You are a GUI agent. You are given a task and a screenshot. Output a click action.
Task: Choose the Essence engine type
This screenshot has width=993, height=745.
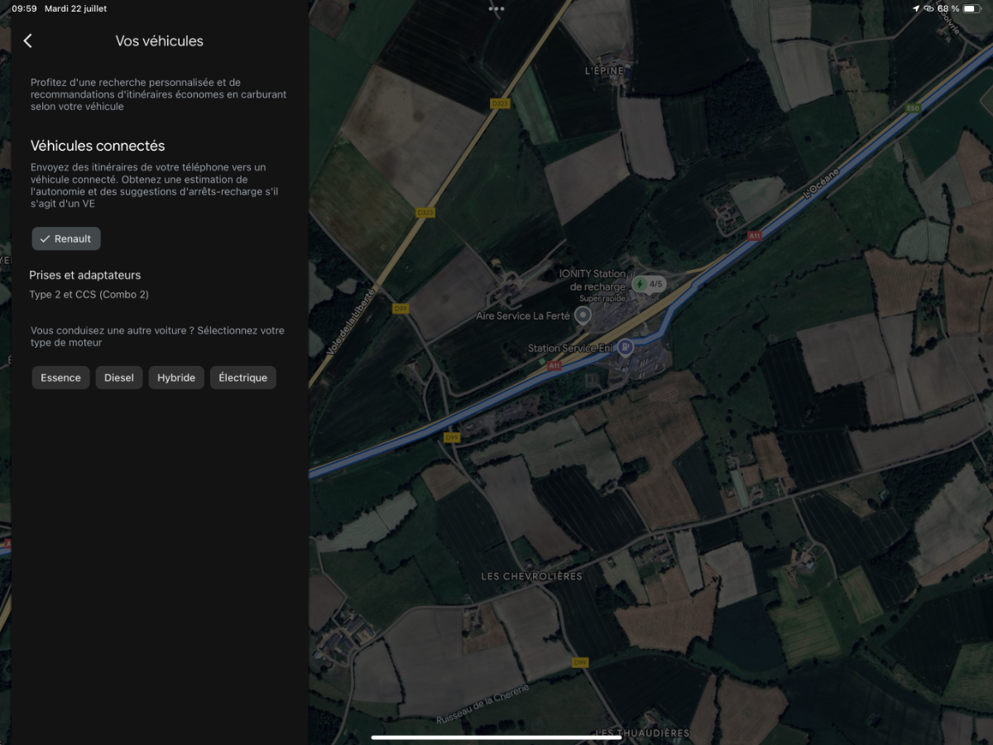click(x=61, y=377)
